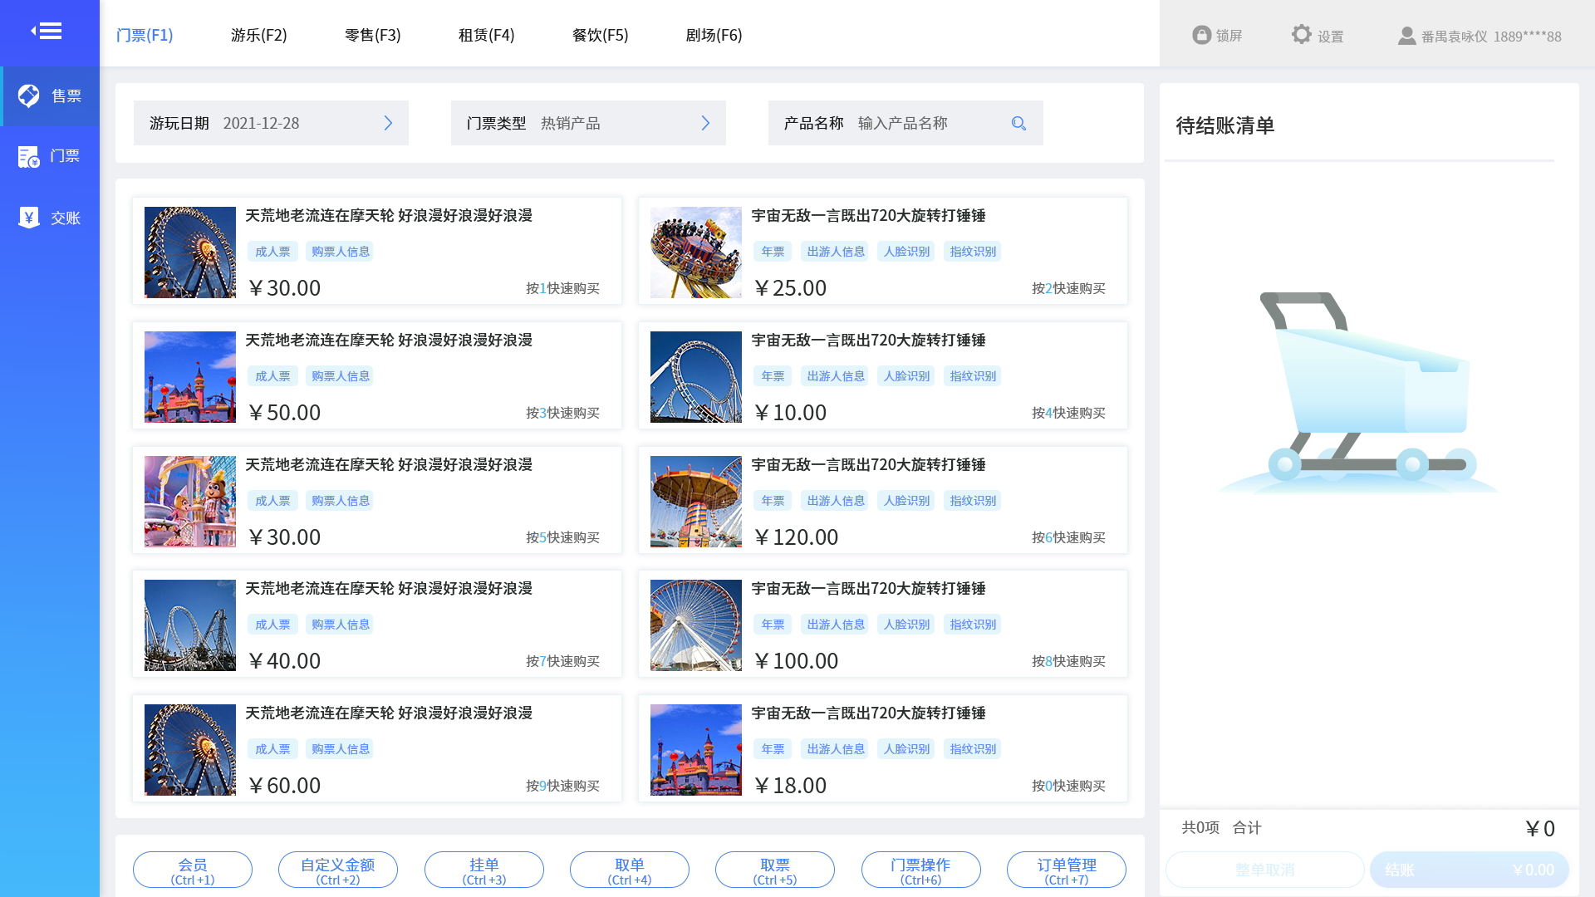Switch to the 餐饮(F5) tab
The width and height of the screenshot is (1595, 897).
(600, 35)
